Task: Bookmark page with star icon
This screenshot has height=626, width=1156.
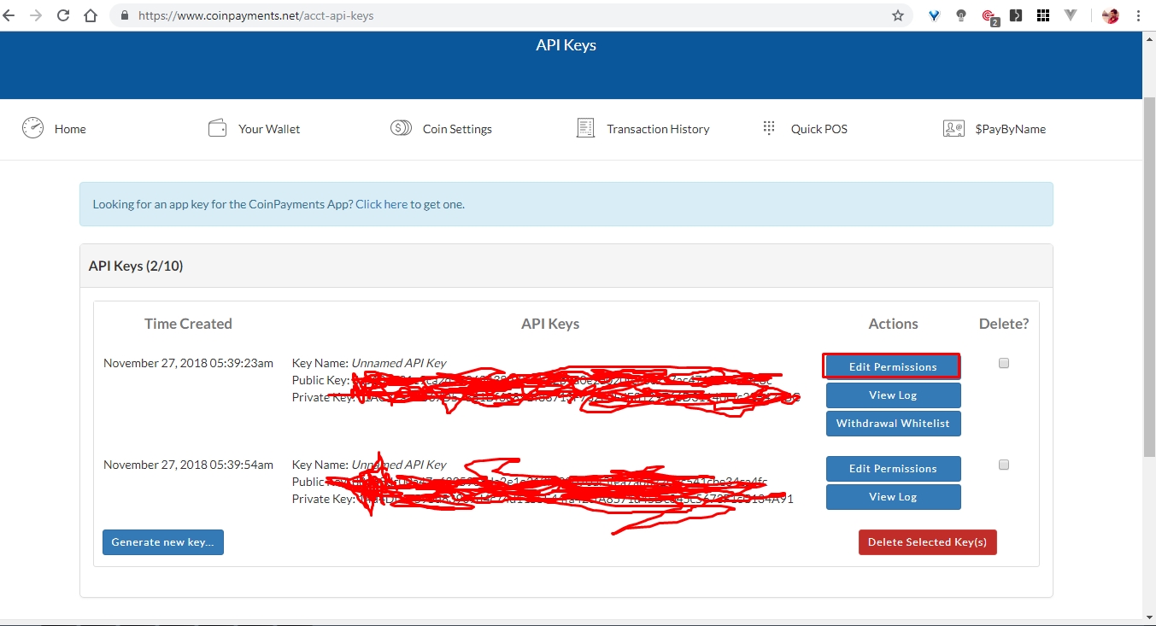Action: coord(898,15)
